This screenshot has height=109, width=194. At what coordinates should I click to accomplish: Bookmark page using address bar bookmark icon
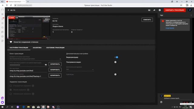click(181, 5)
